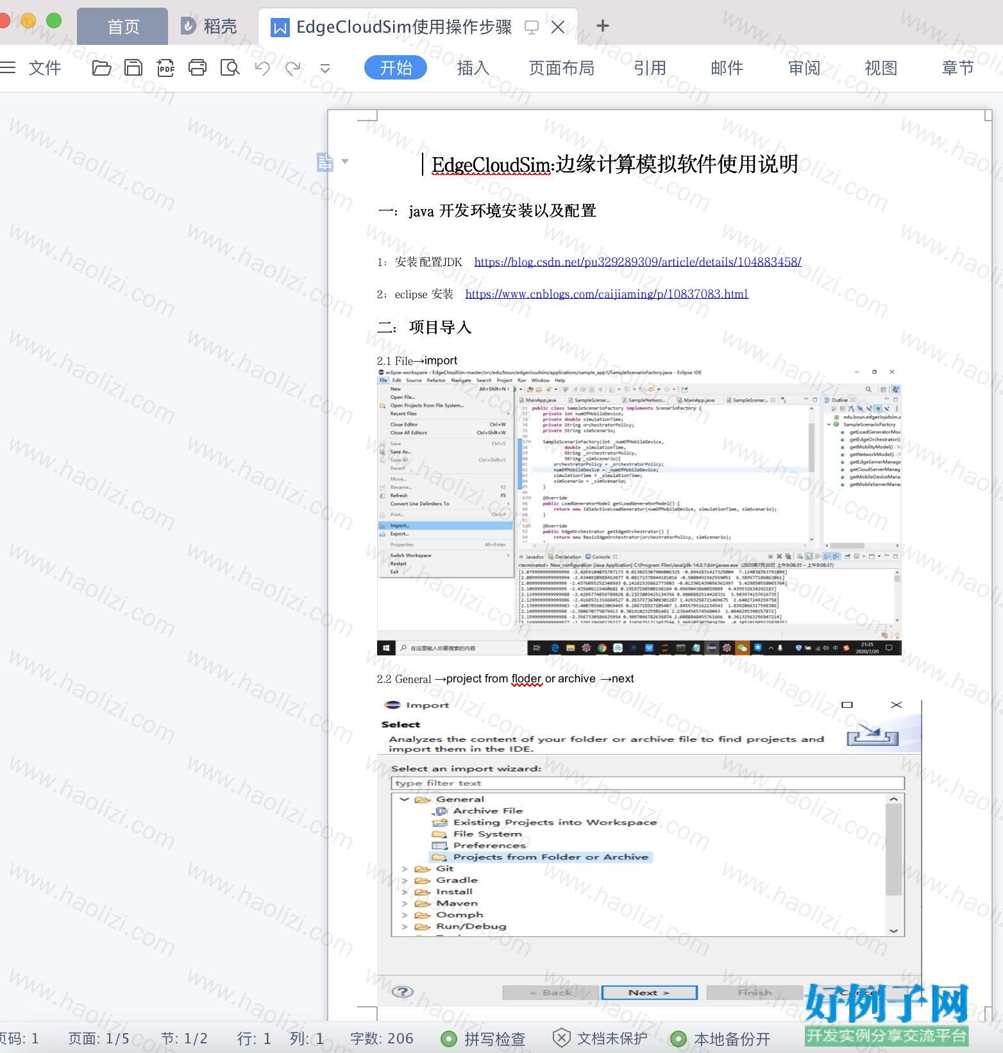Click the 项目导入 section heading
This screenshot has width=1003, height=1053.
point(440,328)
